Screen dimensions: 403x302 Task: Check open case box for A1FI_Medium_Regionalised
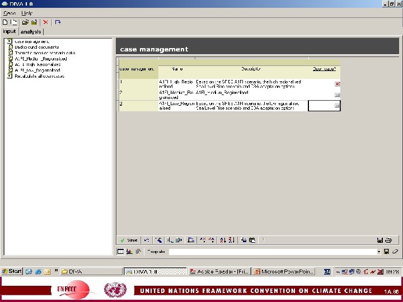click(x=337, y=95)
